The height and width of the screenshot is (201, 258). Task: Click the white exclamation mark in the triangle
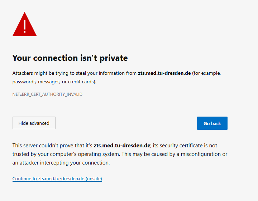(x=24, y=26)
